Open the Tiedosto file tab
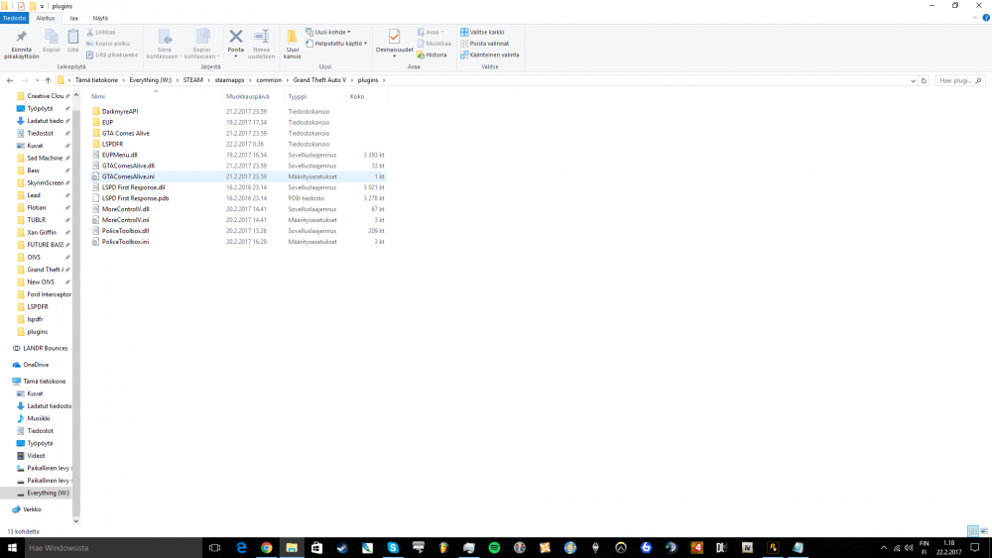Screen dimensions: 992x558 (x=14, y=18)
